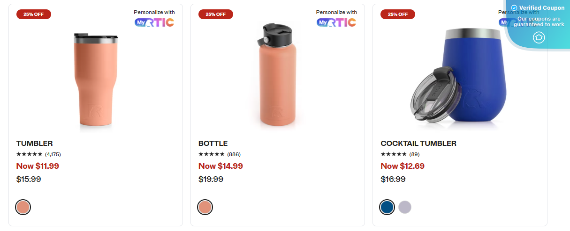Click the MyRTIC logo on the Tumbler card
Image resolution: width=570 pixels, height=231 pixels.
pos(154,22)
